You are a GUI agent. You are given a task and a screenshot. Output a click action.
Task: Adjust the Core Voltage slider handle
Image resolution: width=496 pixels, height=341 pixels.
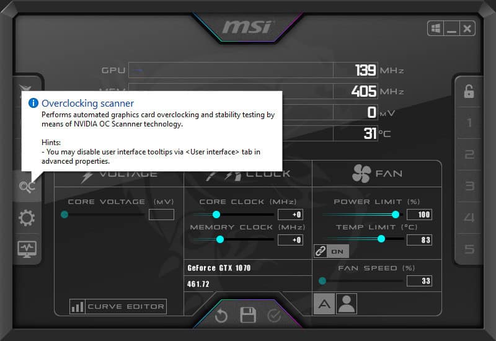[64, 215]
